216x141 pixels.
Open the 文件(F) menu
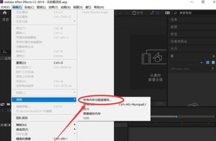coord(5,7)
